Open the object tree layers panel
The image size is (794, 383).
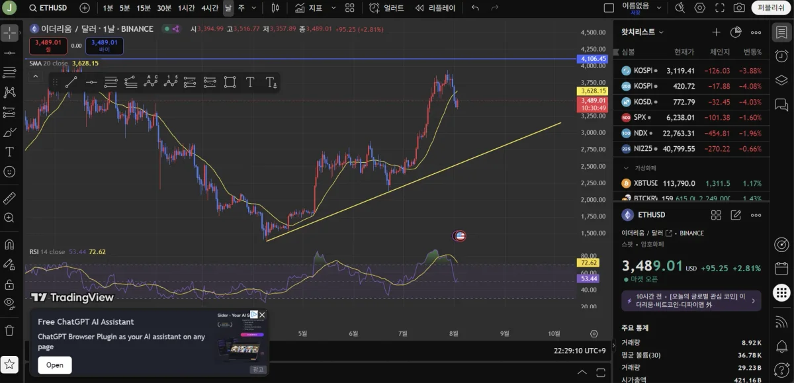pyautogui.click(x=781, y=80)
